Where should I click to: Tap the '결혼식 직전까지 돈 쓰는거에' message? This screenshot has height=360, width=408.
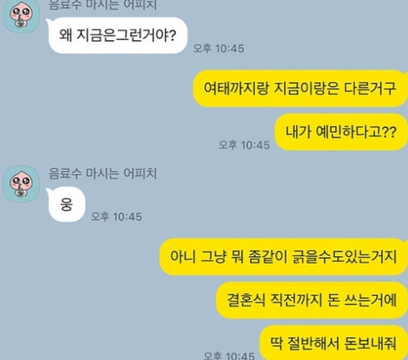click(x=312, y=300)
